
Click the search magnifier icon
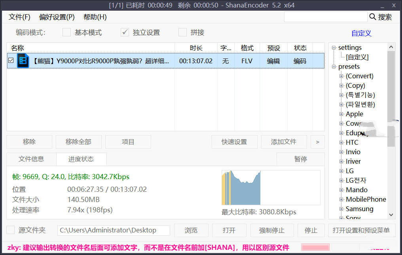coord(373,17)
